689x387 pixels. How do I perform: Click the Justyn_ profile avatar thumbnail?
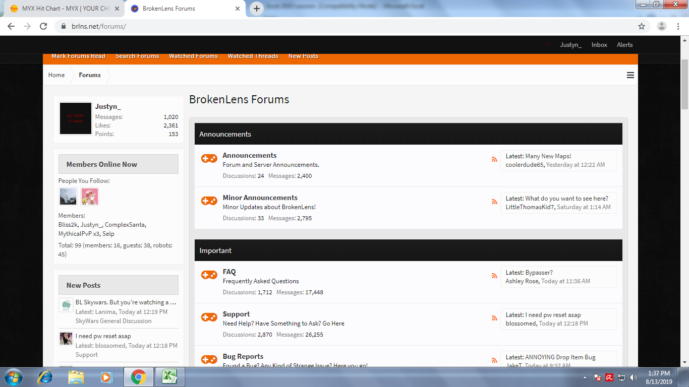coord(76,118)
